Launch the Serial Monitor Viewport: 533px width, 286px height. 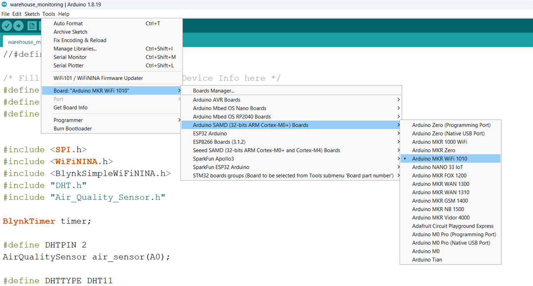[70, 57]
